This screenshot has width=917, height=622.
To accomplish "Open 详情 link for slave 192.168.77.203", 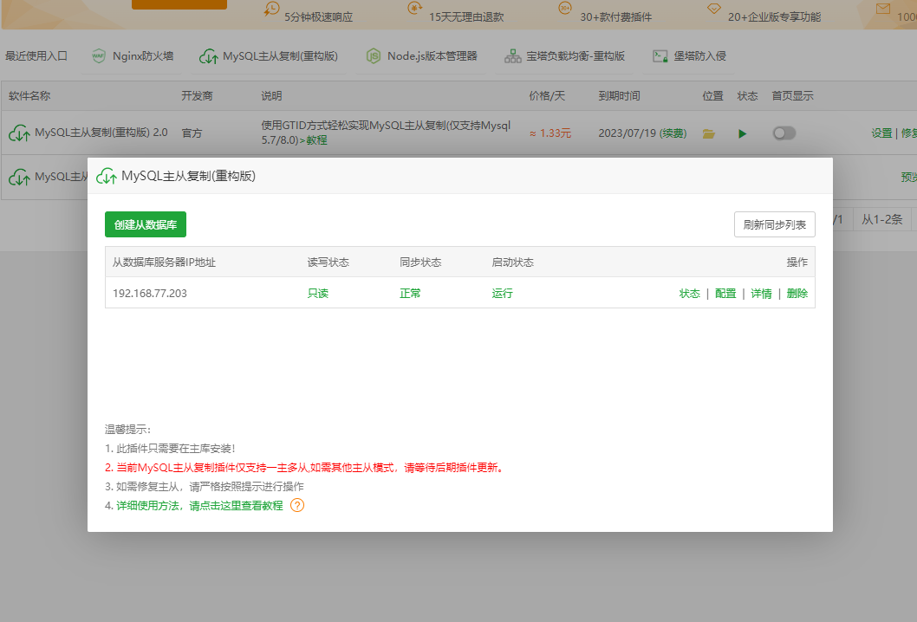I will point(762,294).
